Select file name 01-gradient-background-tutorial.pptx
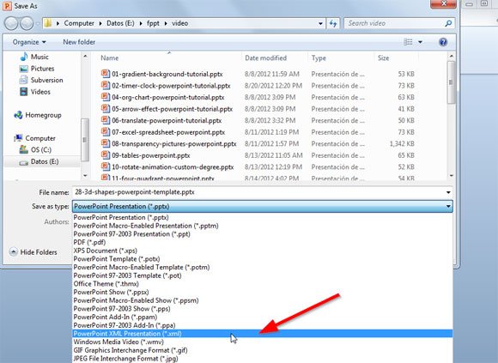The height and width of the screenshot is (363, 498). (x=167, y=74)
